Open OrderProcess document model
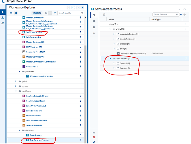This screenshot has height=144, width=191. point(36,135)
